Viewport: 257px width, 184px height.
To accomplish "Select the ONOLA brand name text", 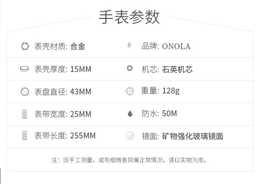I will 176,47.
